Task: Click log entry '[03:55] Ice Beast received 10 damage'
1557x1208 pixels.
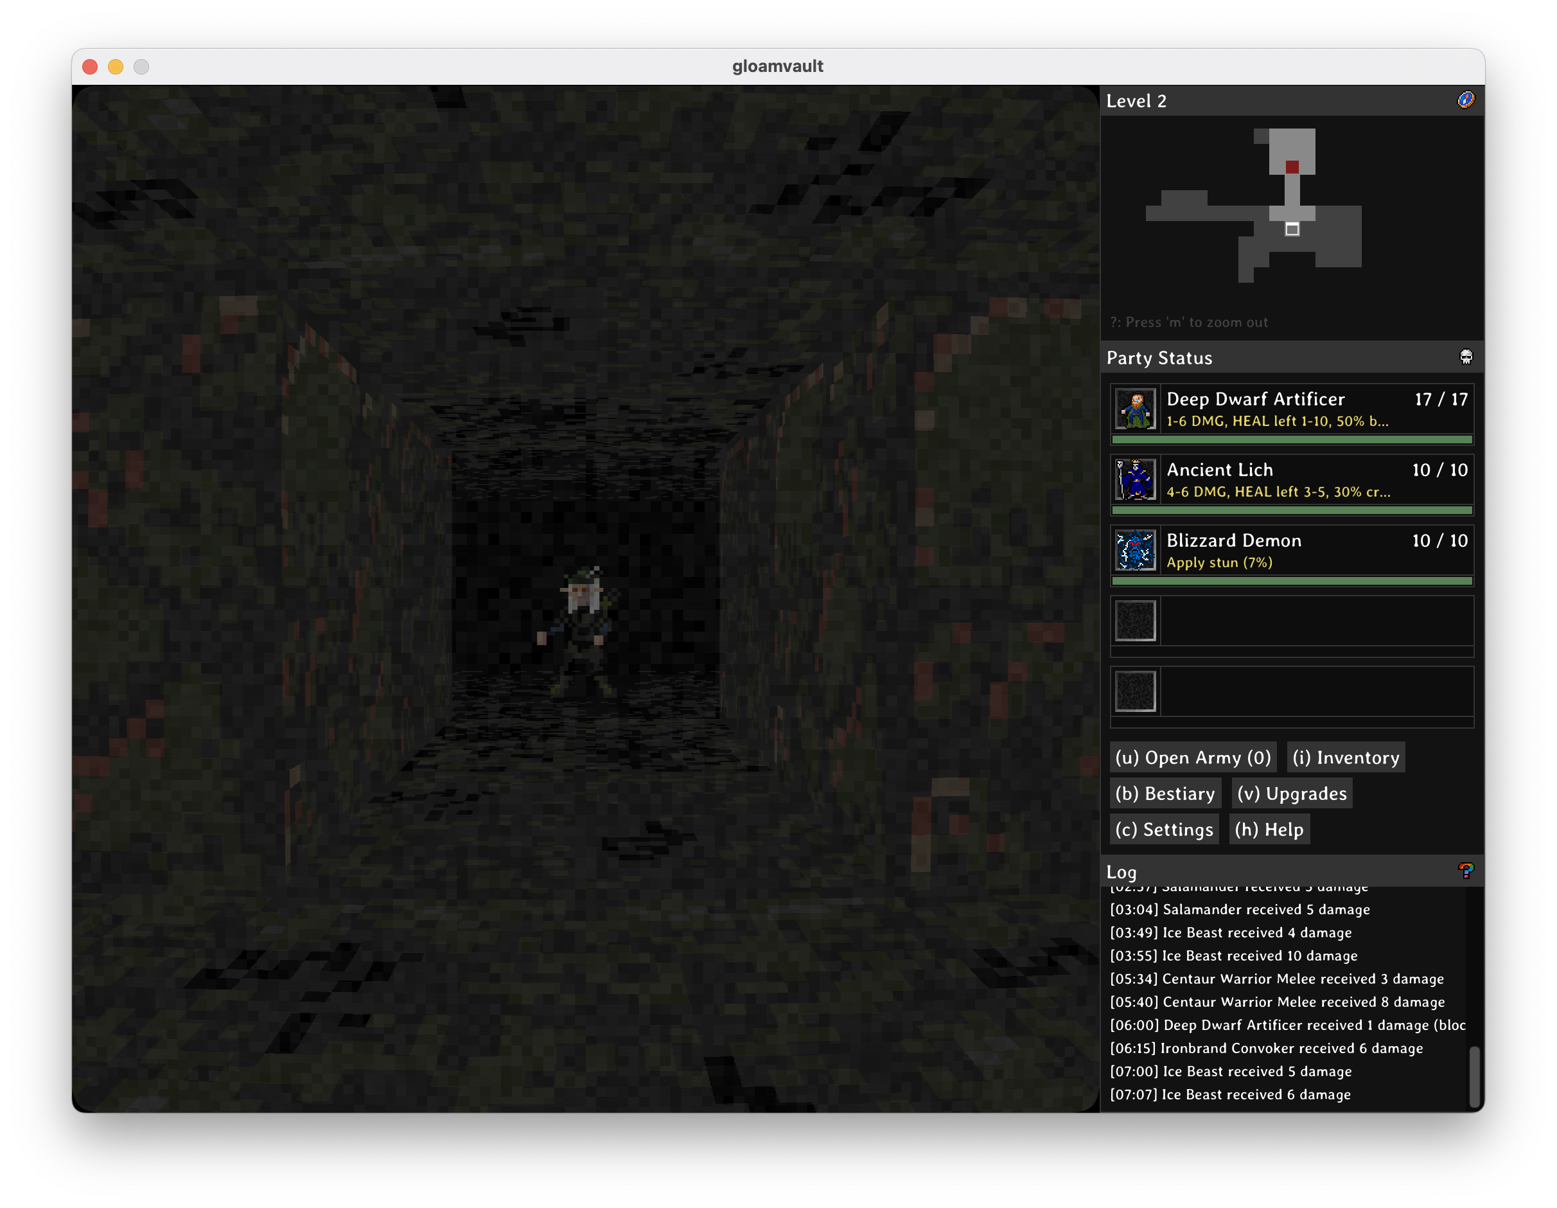Action: [x=1233, y=955]
